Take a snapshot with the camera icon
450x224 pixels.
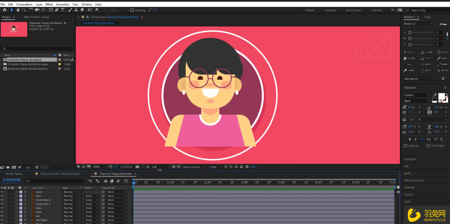pyautogui.click(x=137, y=167)
